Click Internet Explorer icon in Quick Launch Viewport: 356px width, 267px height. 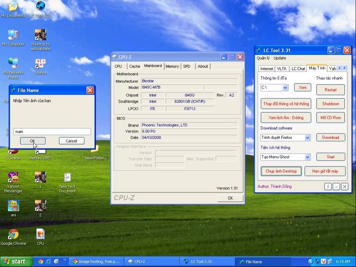pyautogui.click(x=49, y=261)
